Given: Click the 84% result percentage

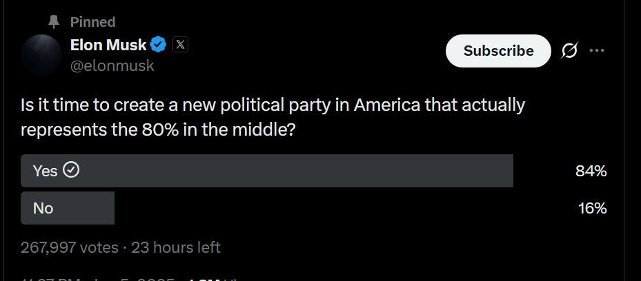Looking at the screenshot, I should (591, 171).
